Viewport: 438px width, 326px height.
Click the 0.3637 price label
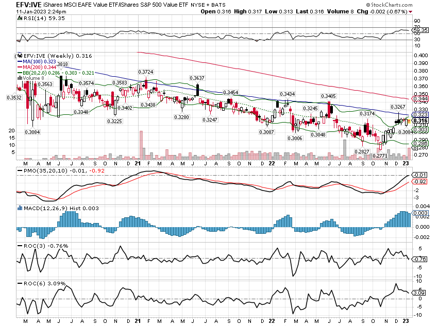(x=197, y=78)
